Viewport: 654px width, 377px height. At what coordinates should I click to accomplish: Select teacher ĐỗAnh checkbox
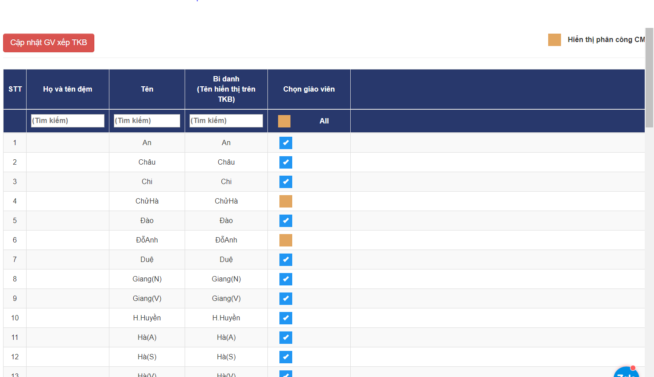[x=286, y=240]
